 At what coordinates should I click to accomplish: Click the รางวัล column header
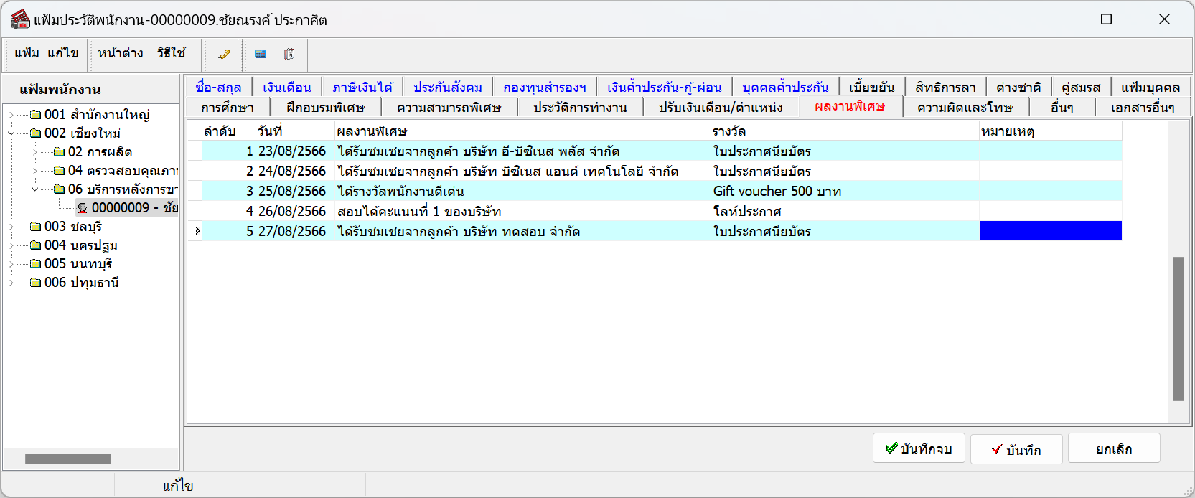click(844, 131)
